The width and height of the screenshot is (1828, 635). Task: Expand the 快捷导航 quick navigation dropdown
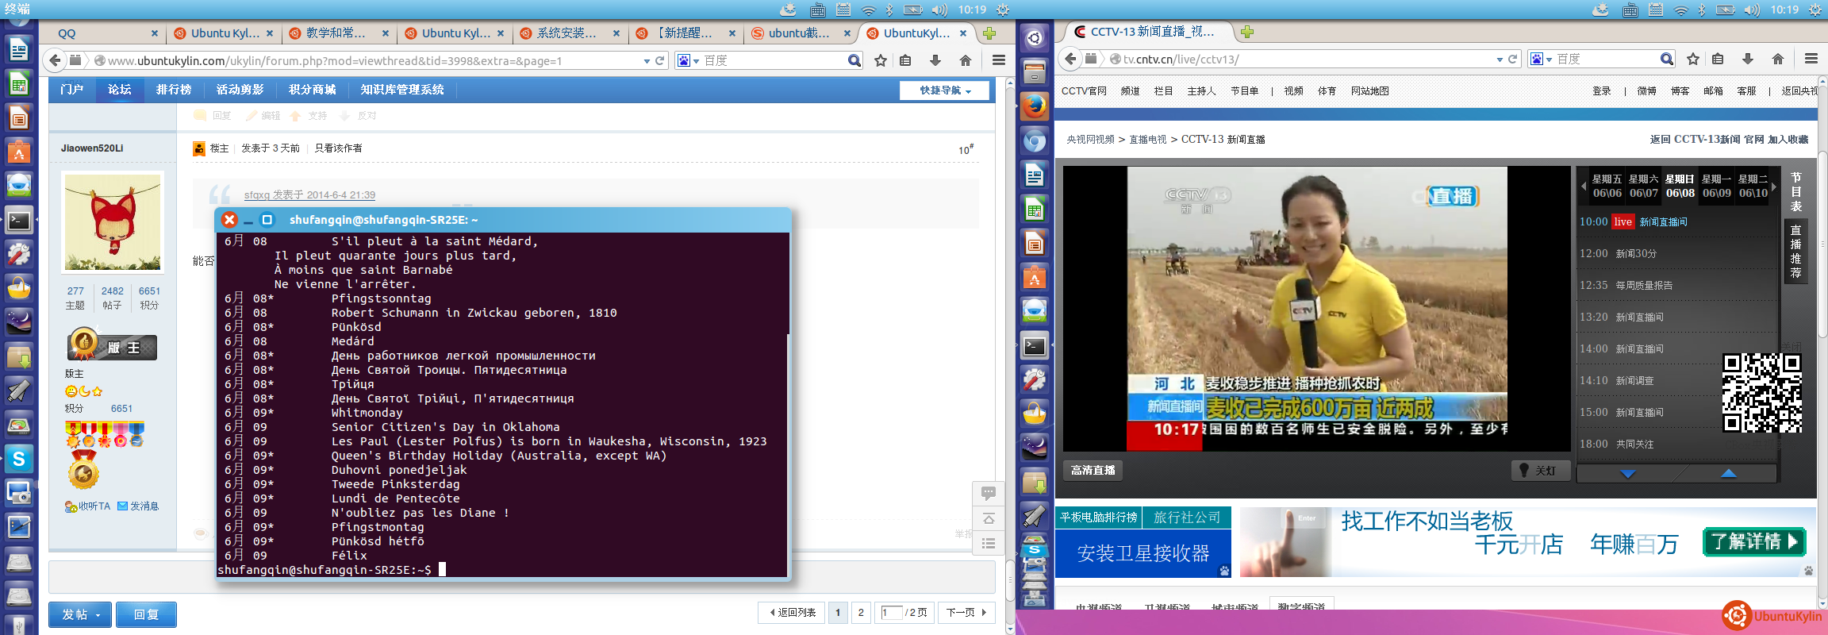point(944,90)
